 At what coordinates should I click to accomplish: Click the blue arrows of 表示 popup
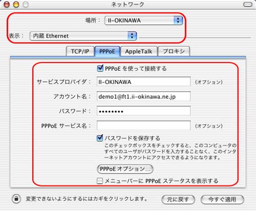(x=132, y=36)
